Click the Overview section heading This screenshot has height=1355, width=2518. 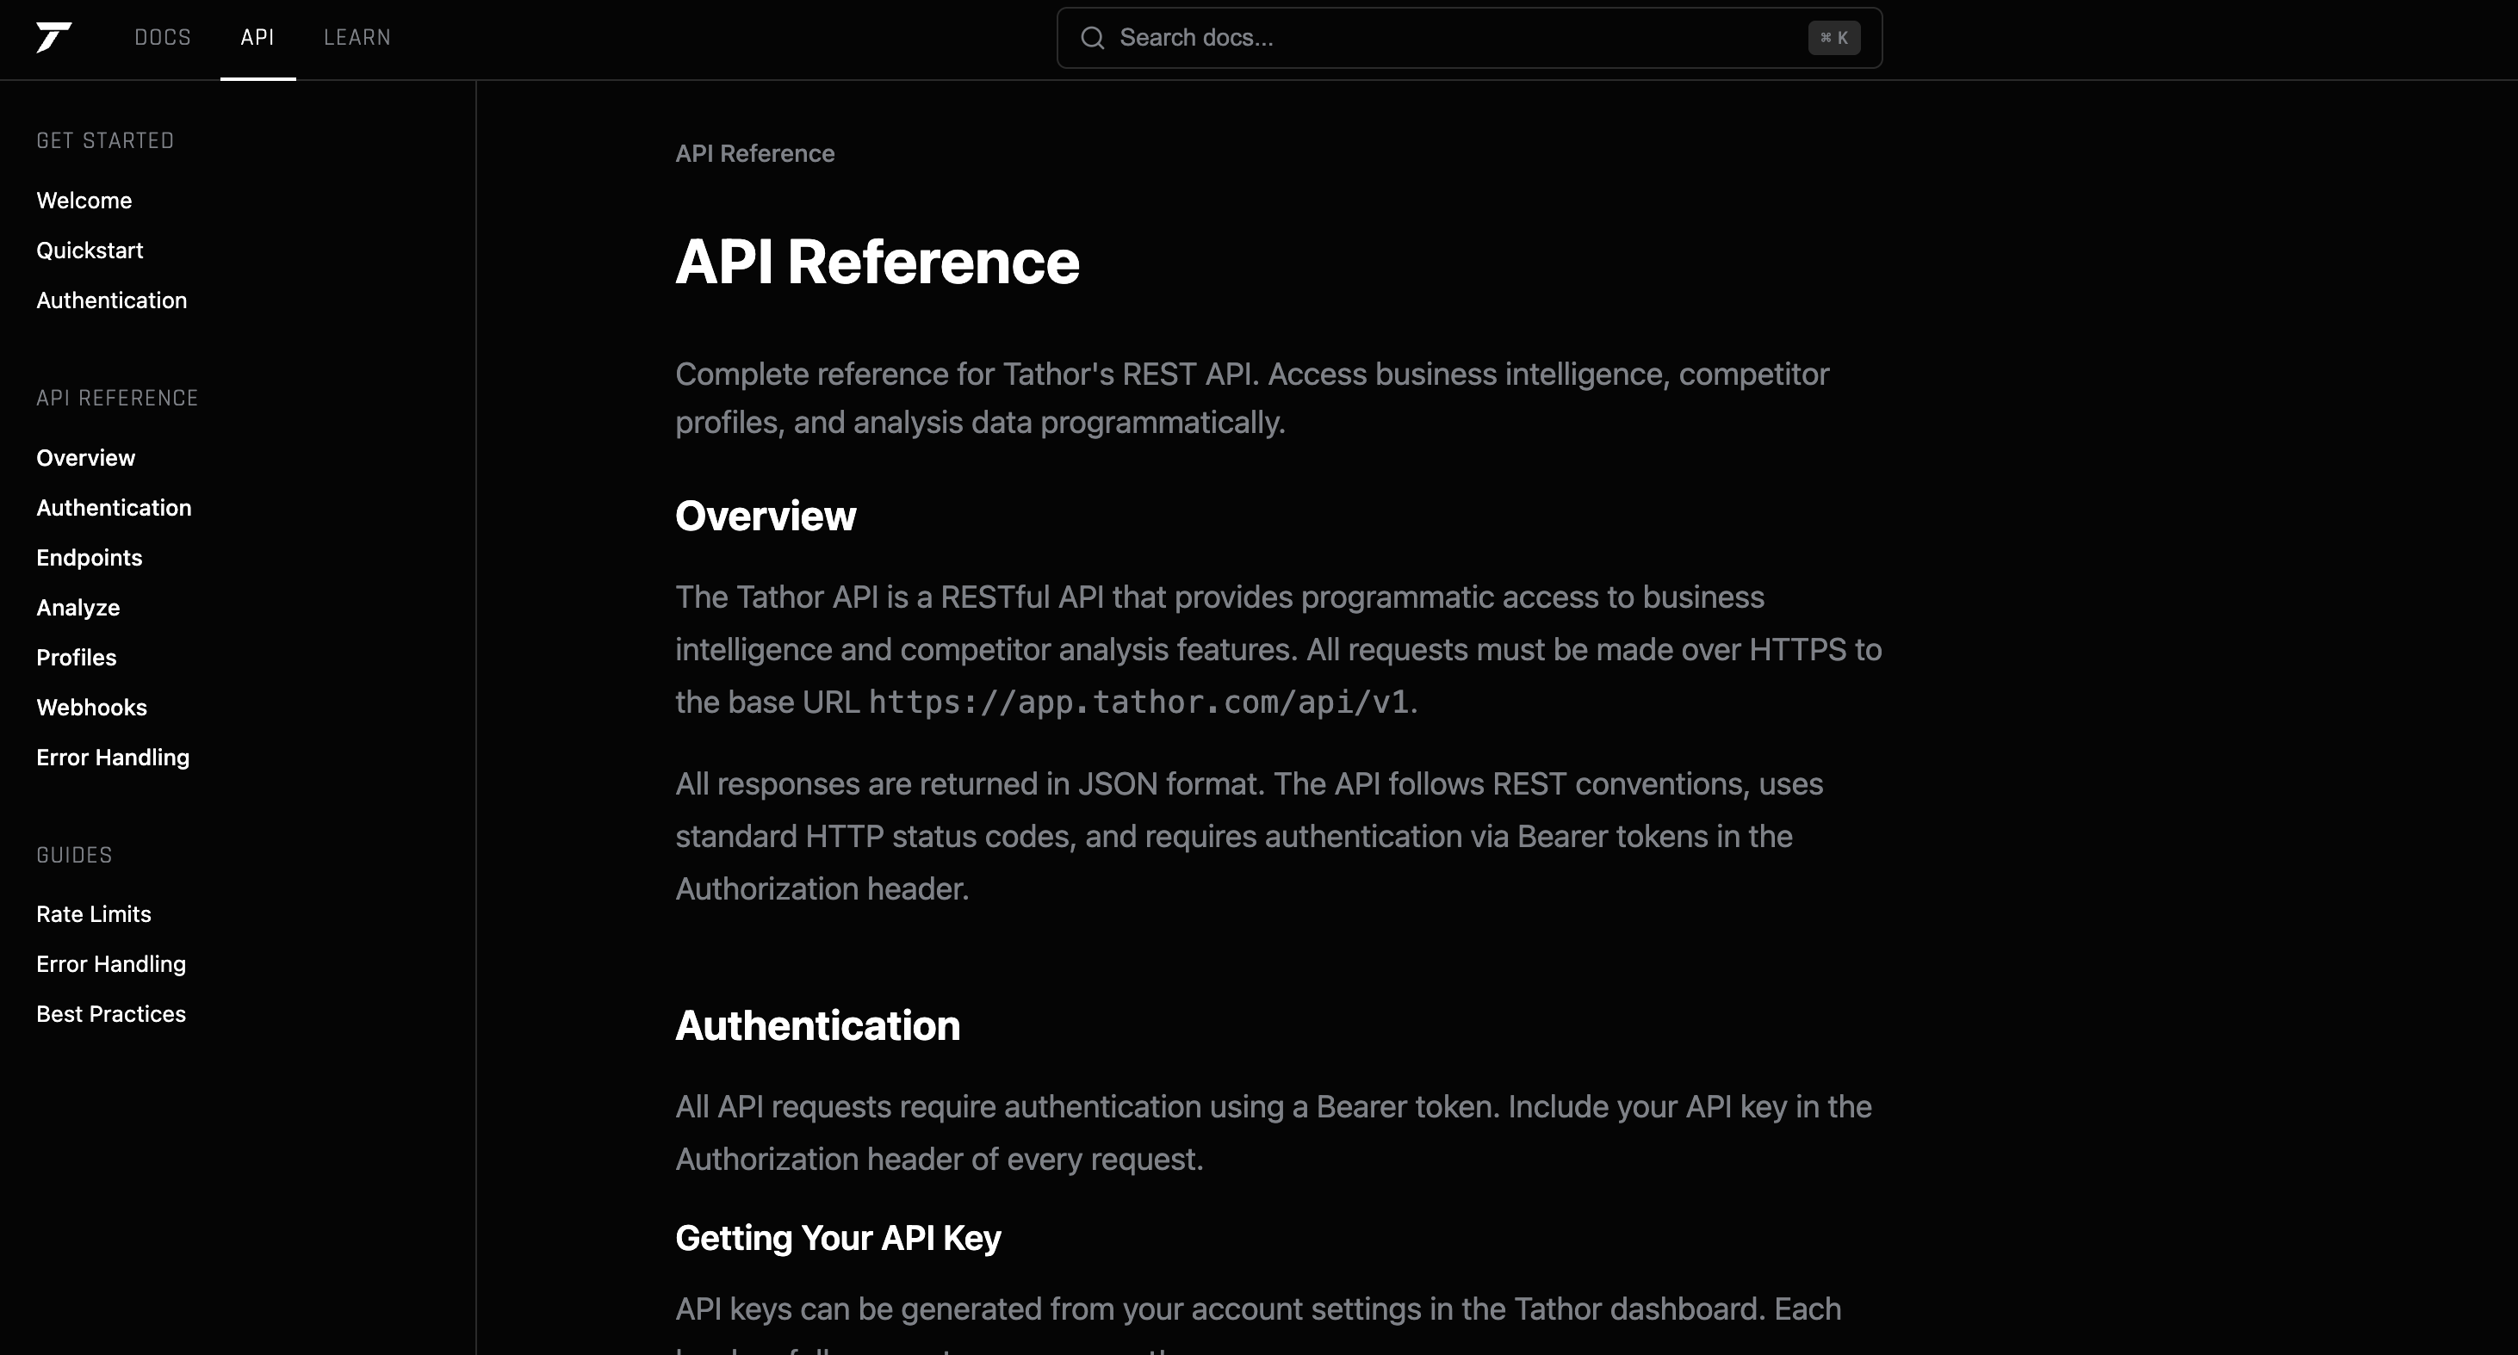pyautogui.click(x=766, y=516)
